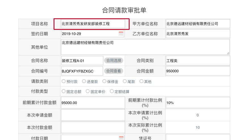Choose the 固定单价 payment type
Viewport: 245px width, 140px height.
[x=88, y=91]
